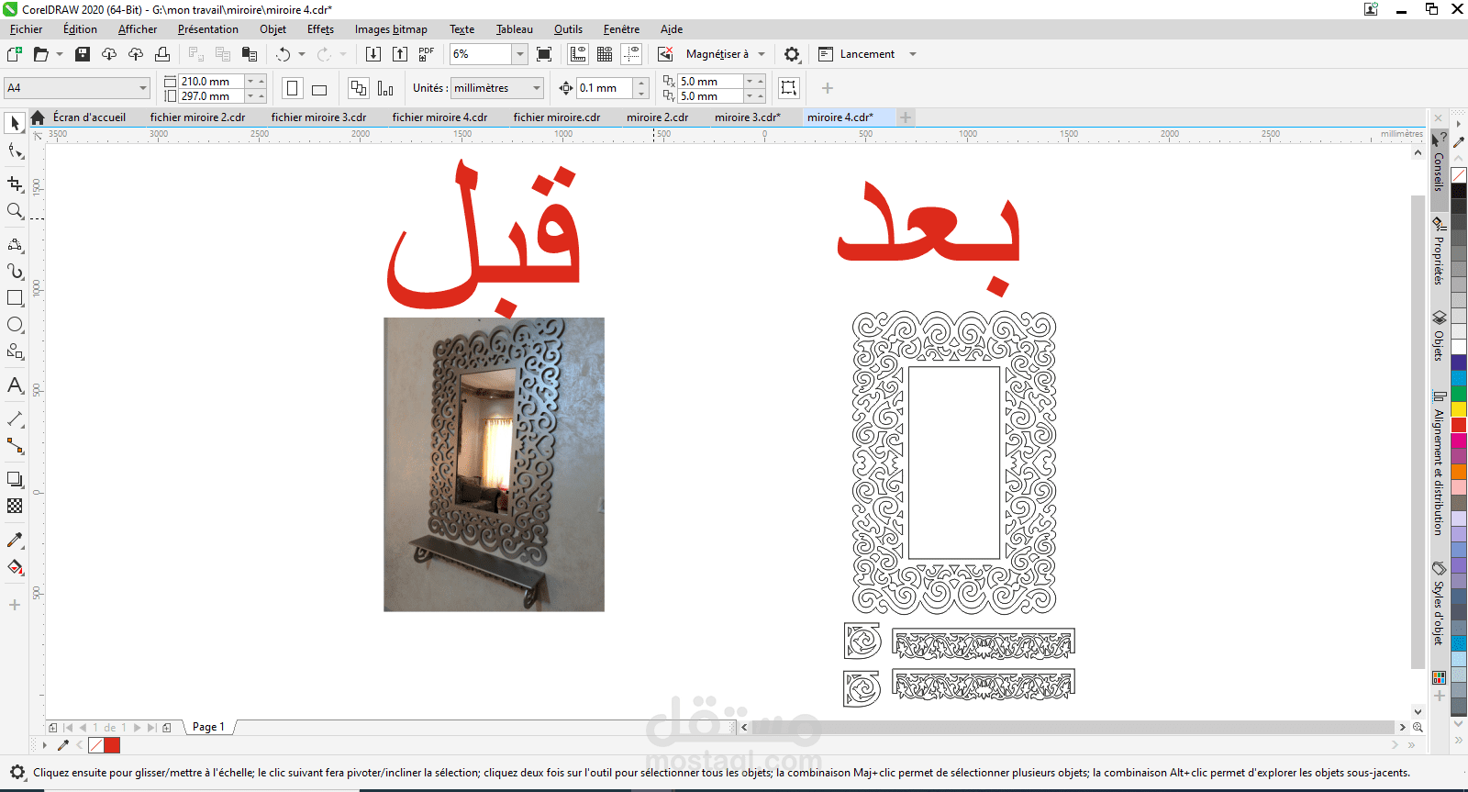The height and width of the screenshot is (792, 1468).
Task: Set page orientation to portrait
Action: (293, 88)
